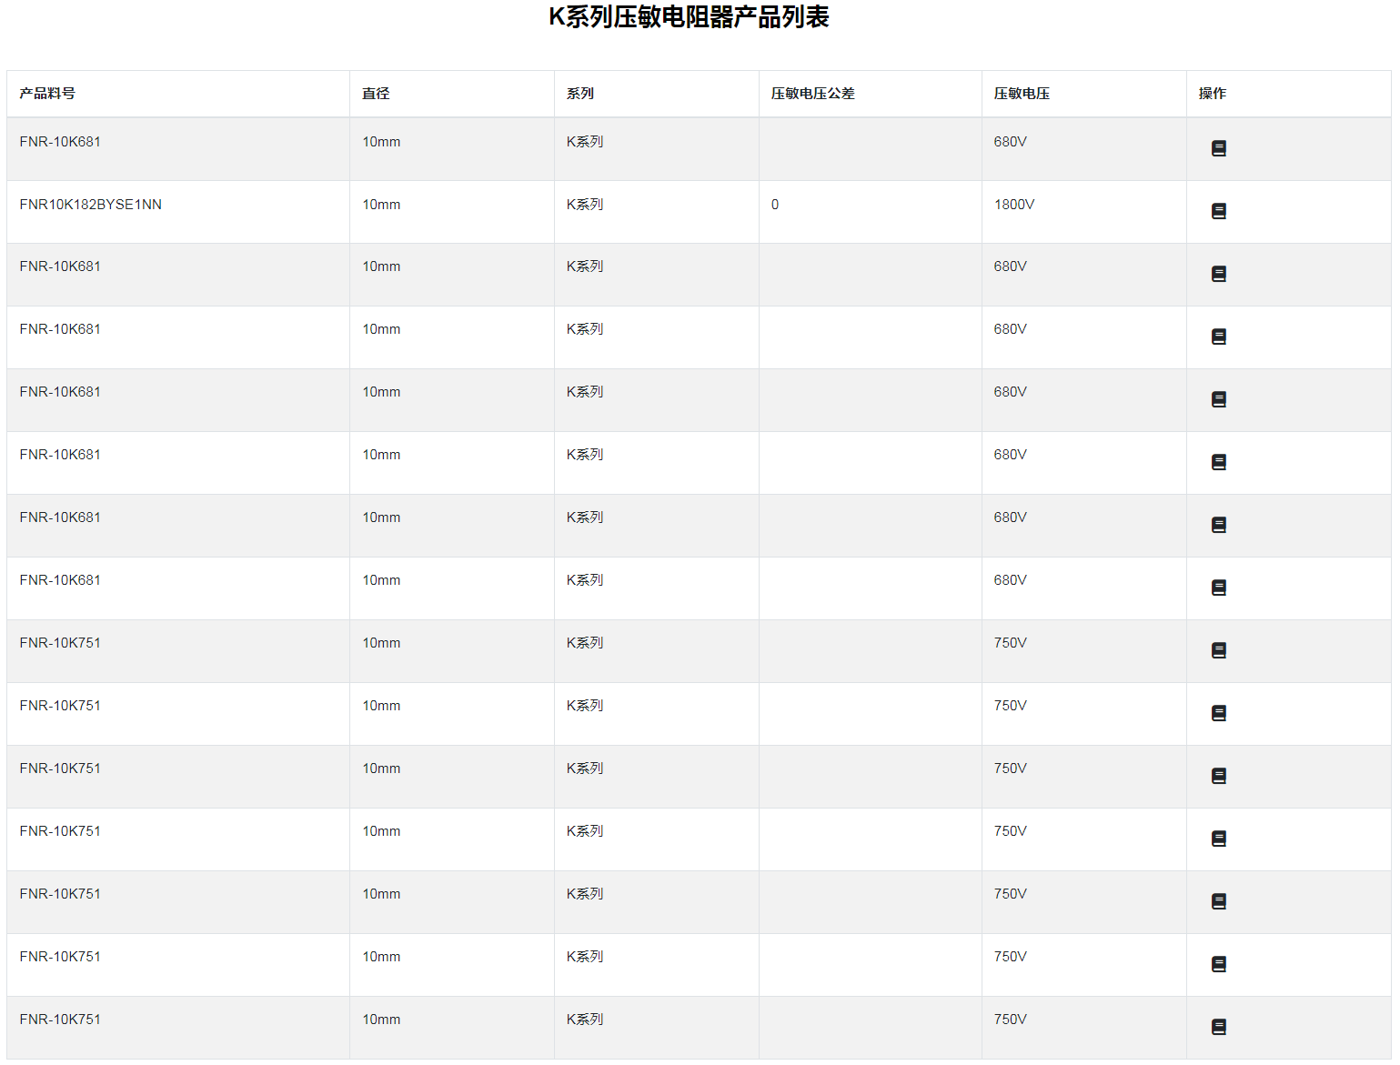The image size is (1400, 1065).
Task: Click book icon in last FNR-10K681 row
Action: coord(1218,588)
